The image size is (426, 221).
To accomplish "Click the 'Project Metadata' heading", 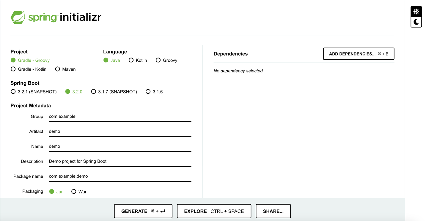I will [31, 106].
